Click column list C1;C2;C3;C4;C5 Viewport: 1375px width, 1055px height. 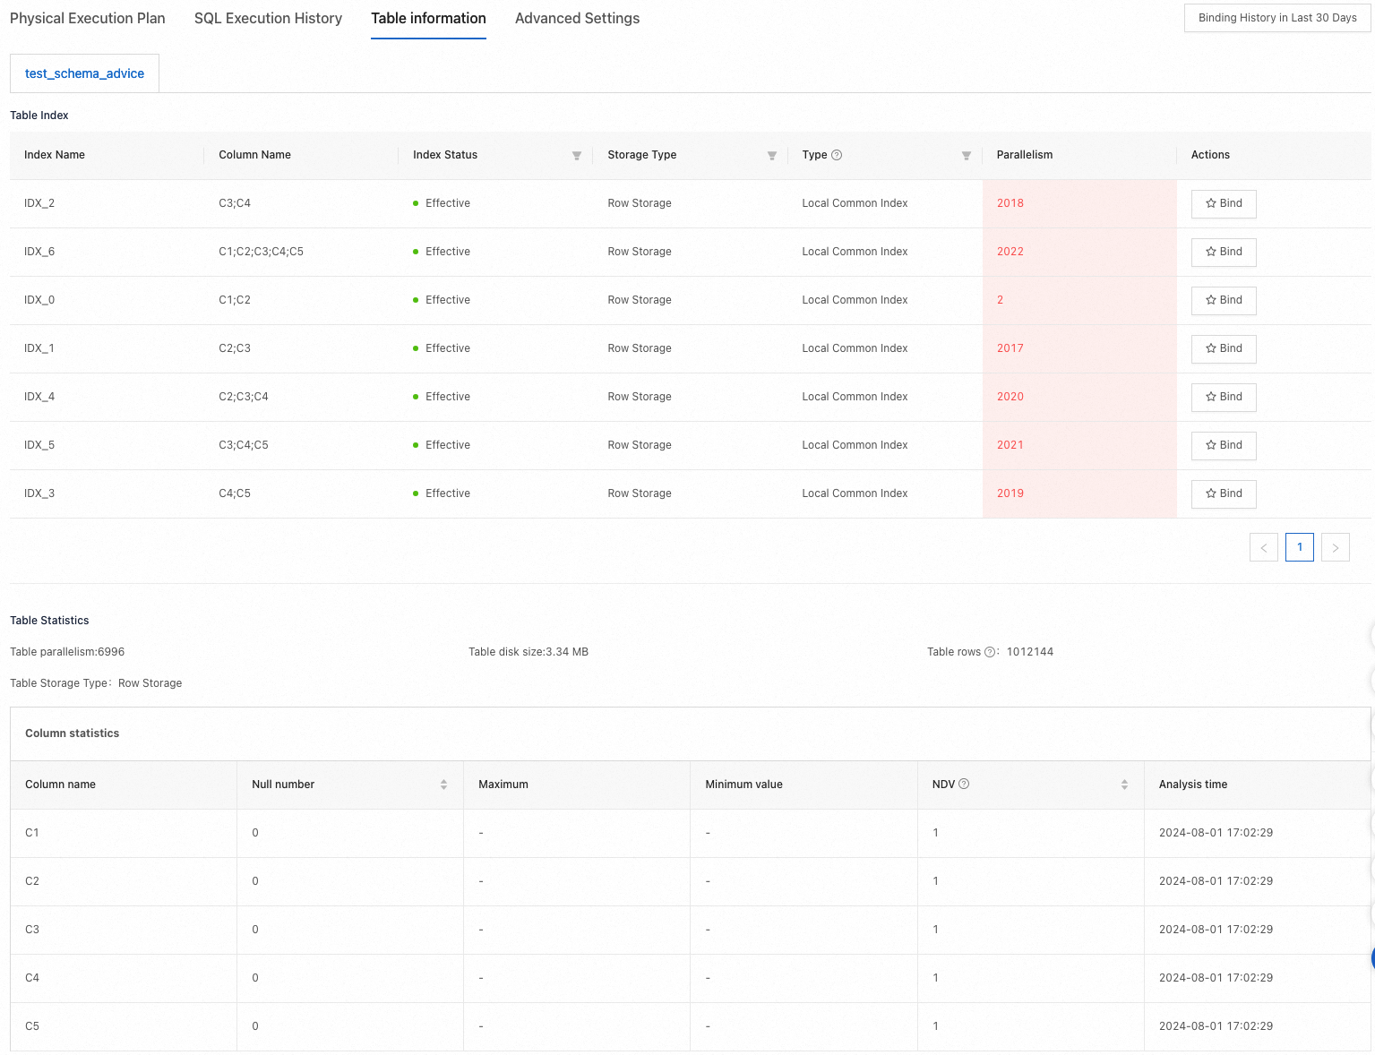(261, 252)
